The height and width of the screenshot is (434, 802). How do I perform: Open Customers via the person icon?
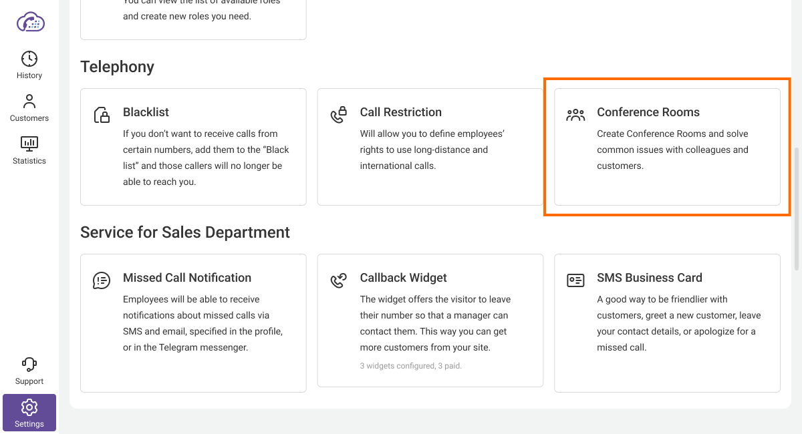click(x=29, y=101)
